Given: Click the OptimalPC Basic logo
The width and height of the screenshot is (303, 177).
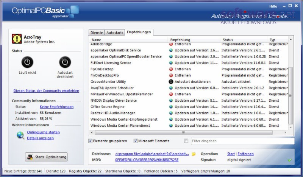Looking at the screenshot, I should (x=45, y=12).
